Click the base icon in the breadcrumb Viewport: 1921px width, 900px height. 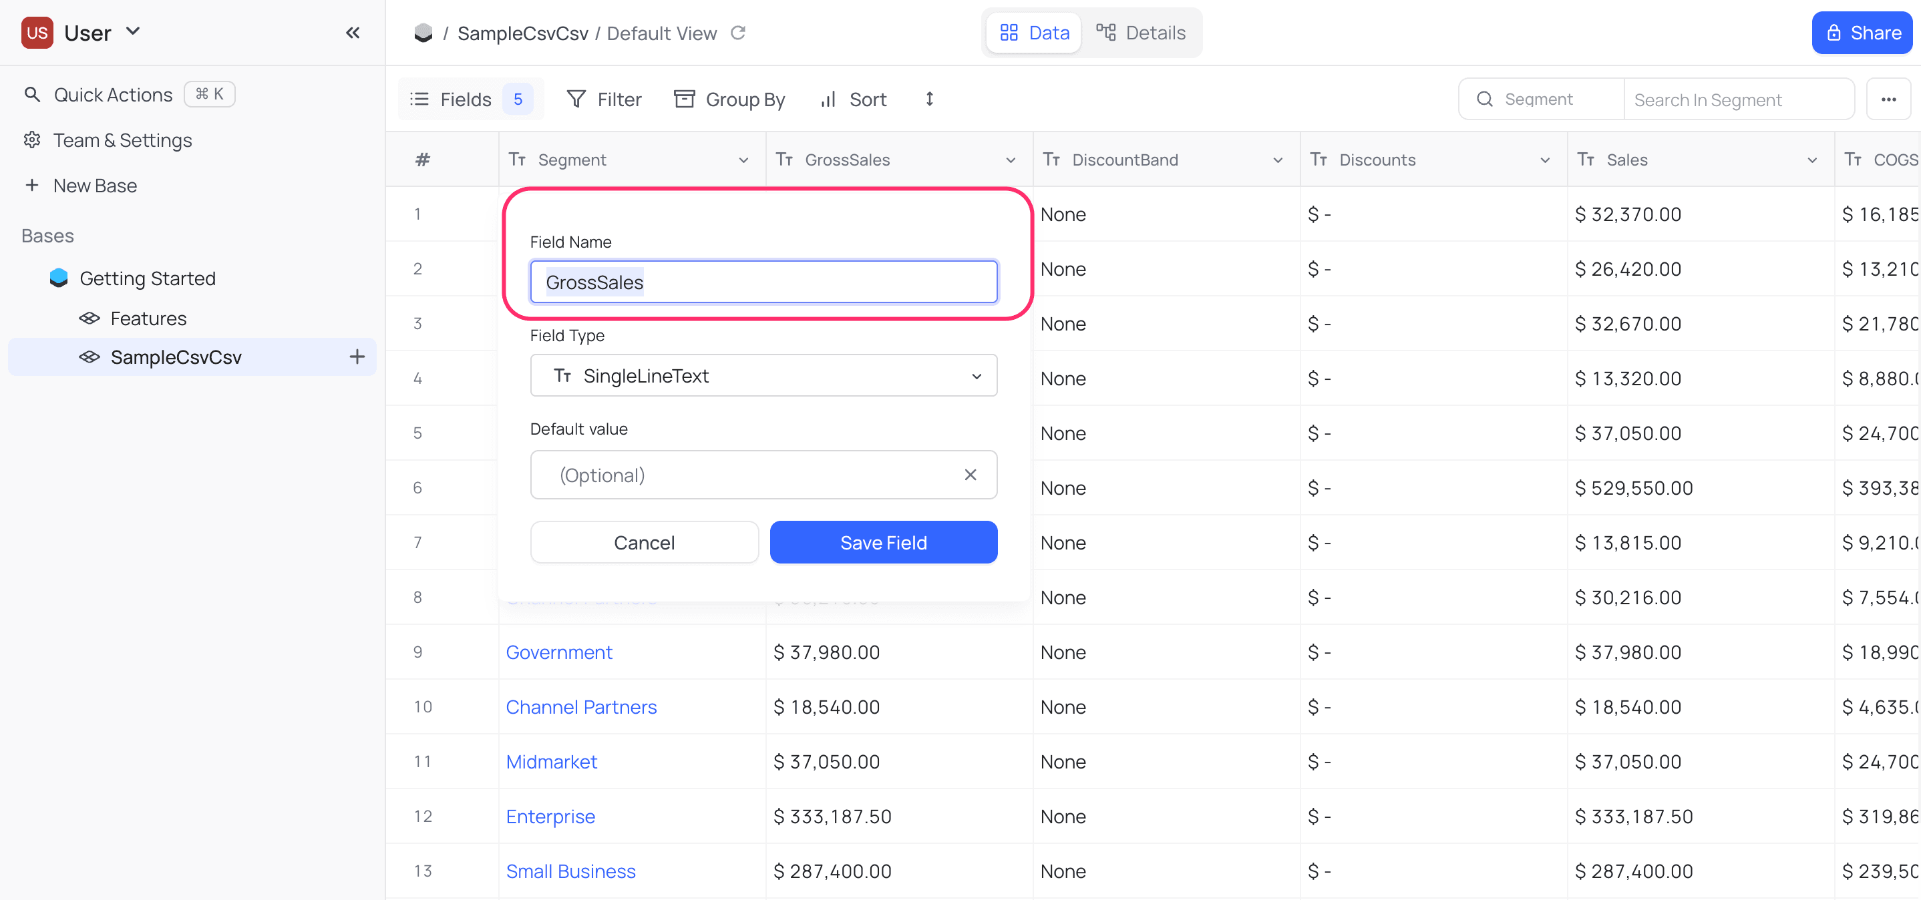click(423, 33)
